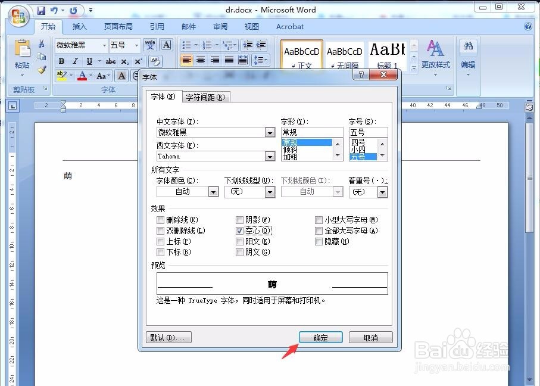Select 小四 in font size list

[363, 150]
